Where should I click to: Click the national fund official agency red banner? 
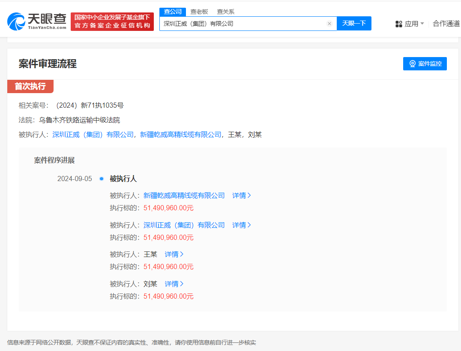pos(112,21)
